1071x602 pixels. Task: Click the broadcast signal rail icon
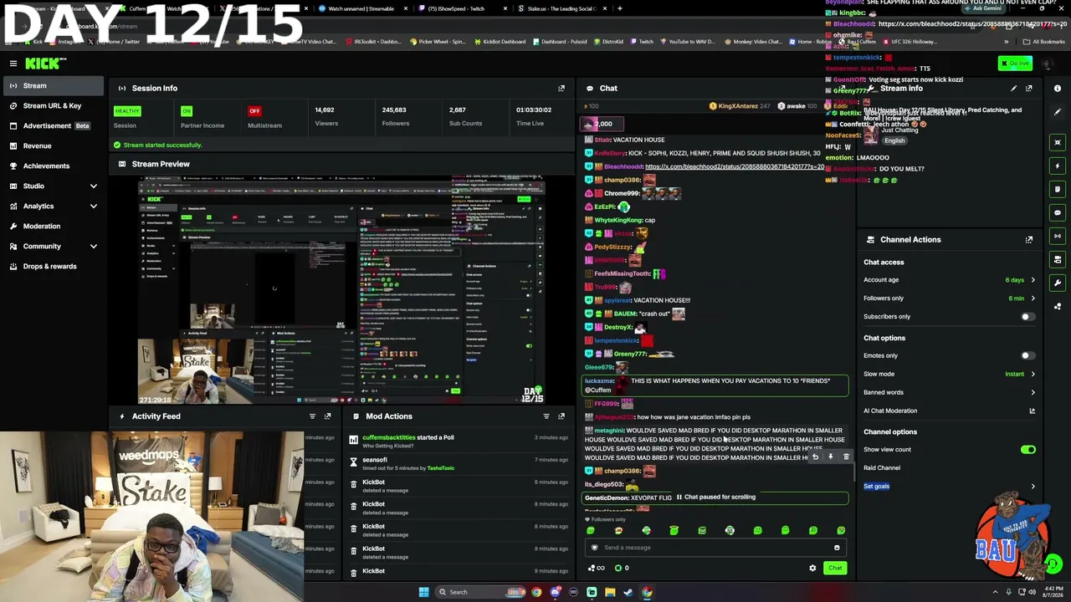1058,236
